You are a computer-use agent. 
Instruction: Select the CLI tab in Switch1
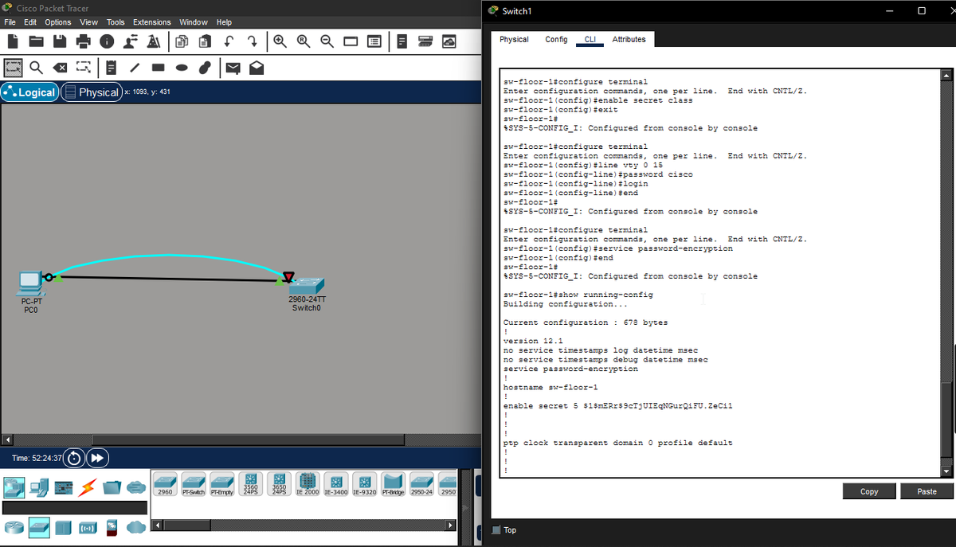click(x=590, y=39)
